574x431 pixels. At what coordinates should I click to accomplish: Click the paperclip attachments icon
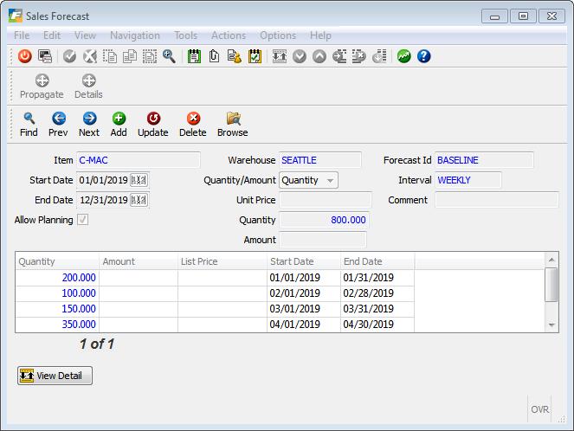(x=214, y=56)
